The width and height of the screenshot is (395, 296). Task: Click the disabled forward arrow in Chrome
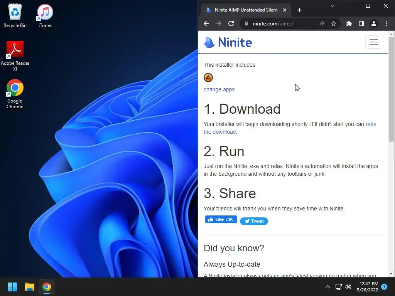click(218, 24)
